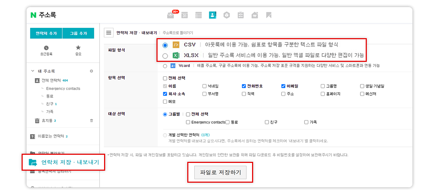Open 내 주소록 settings gear icon
The image size is (439, 194).
pyautogui.click(x=91, y=71)
